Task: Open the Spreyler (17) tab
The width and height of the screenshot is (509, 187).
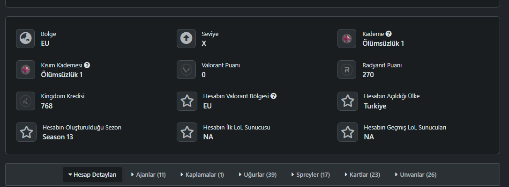Action: point(311,175)
